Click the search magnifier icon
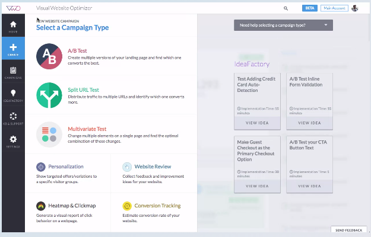Viewport: 371px width, 237px height. [286, 8]
